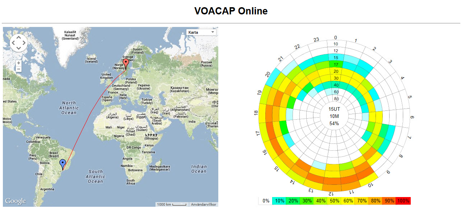Click the Brasil (Brazil) map label
The width and height of the screenshot is (461, 210).
pos(54,155)
